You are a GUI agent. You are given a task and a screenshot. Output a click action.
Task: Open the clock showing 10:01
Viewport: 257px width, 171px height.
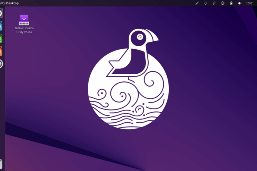click(x=250, y=3)
